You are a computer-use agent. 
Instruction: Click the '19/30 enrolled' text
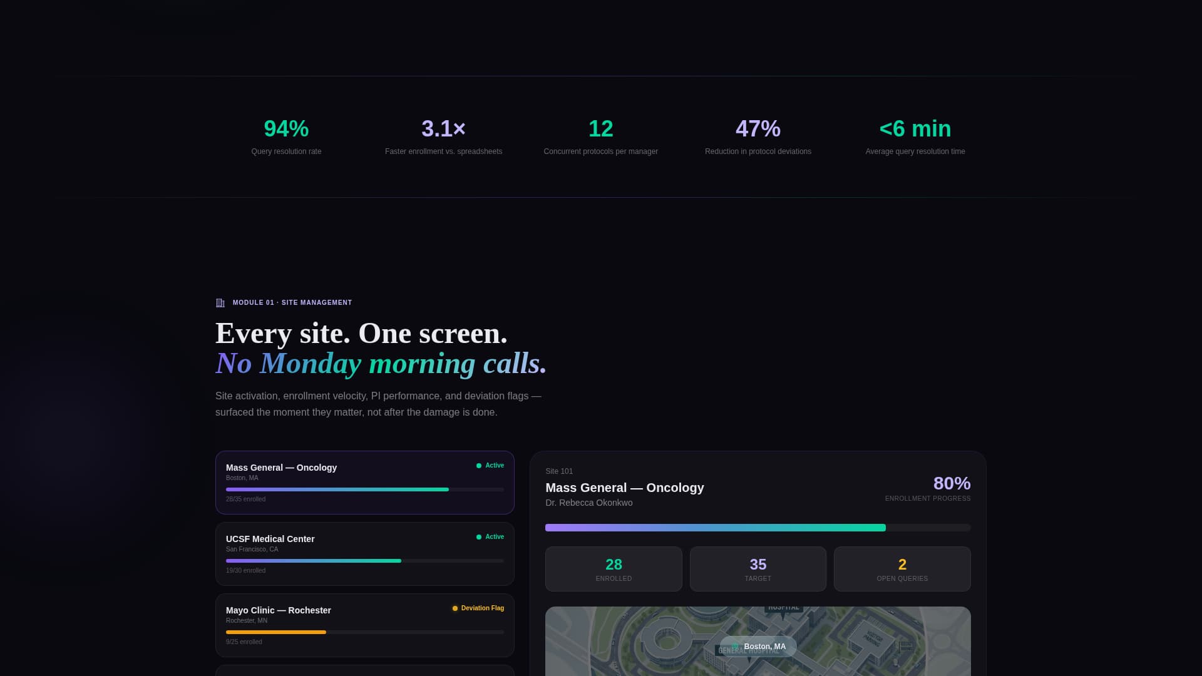[x=245, y=571]
